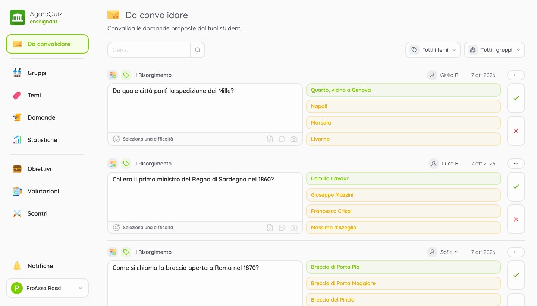537x306 pixels.
Task: Click the Obiettivi treasure chest icon
Action: [x=17, y=169]
